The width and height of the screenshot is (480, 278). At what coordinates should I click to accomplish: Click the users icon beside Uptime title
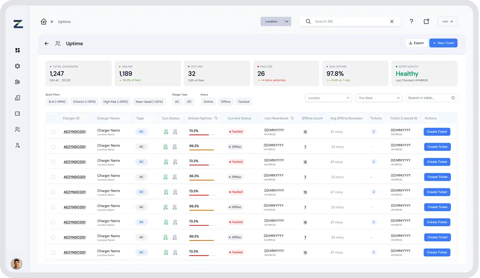(58, 44)
